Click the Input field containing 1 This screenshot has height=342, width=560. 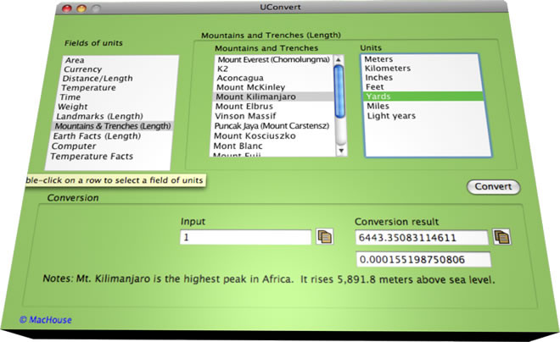246,237
